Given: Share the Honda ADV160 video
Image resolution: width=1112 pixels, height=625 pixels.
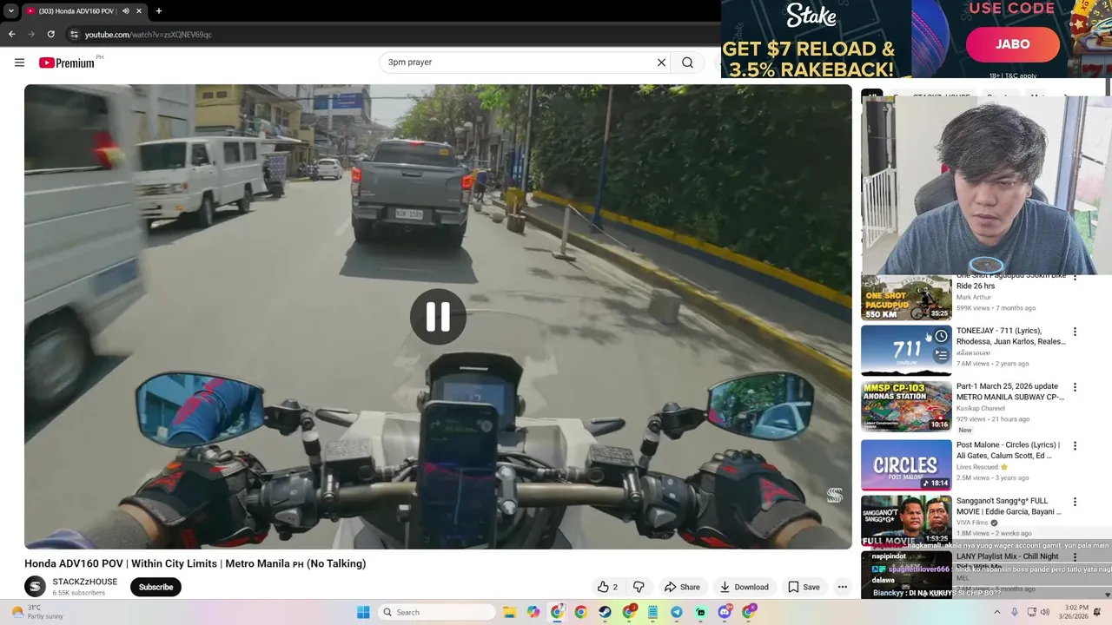Looking at the screenshot, I should tap(682, 587).
